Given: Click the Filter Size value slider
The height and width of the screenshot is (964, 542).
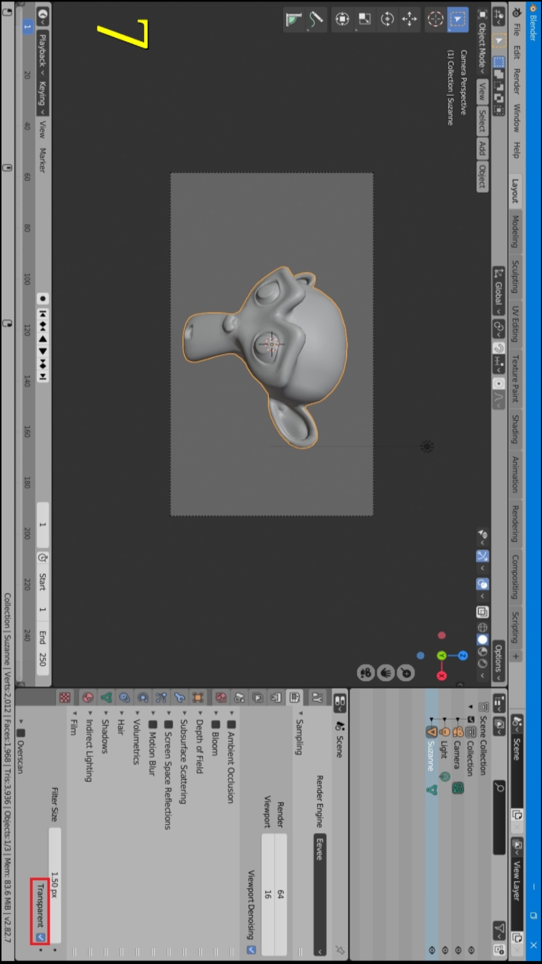Looking at the screenshot, I should point(55,885).
